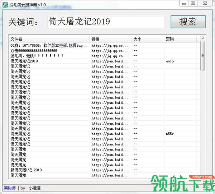Screen dimensions: 215x194
Task: Sort by the 大小 column header
Action: [x=148, y=39]
